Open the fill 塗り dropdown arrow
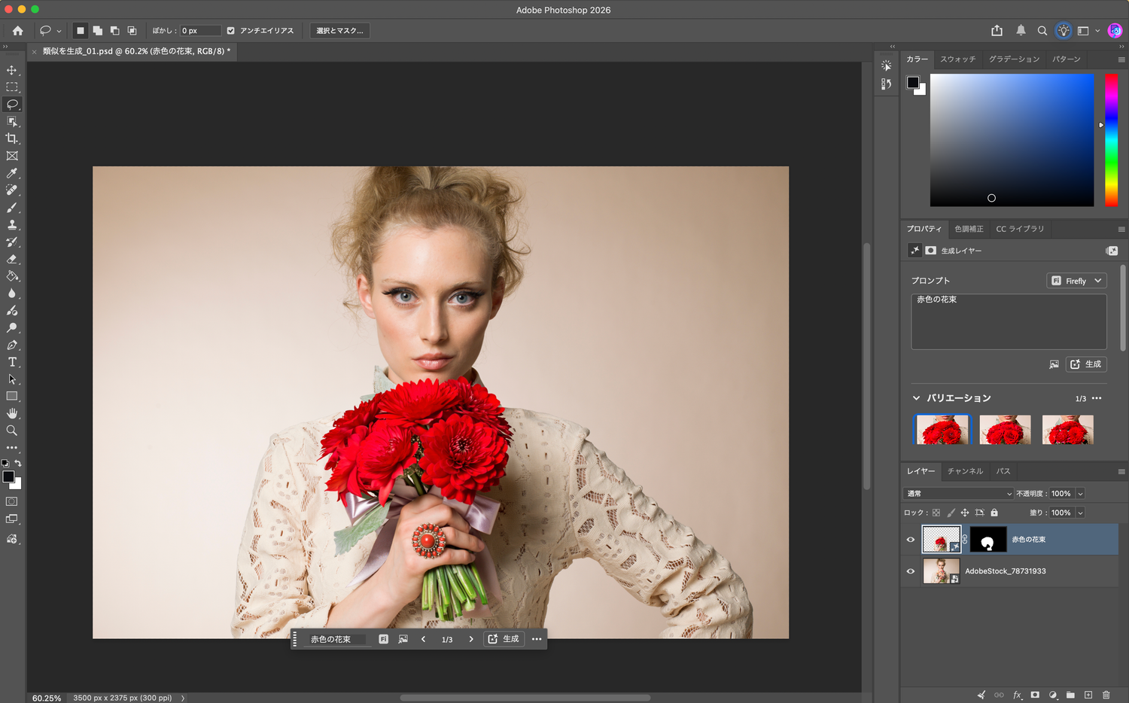 1080,513
